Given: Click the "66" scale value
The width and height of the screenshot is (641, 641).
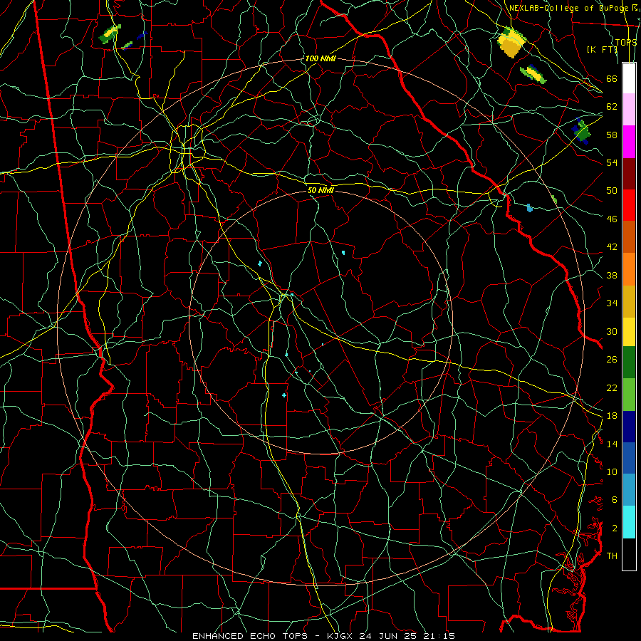Looking at the screenshot, I should (612, 79).
